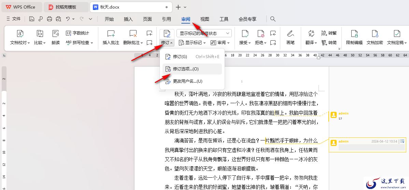Screen dimensions: 409x190
Task: Expand the undo history dropdown arrow
Action: pos(73,19)
